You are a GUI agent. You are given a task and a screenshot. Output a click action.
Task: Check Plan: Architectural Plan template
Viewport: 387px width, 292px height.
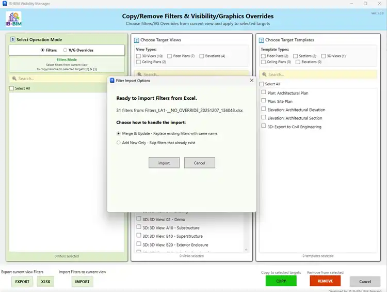(x=264, y=92)
